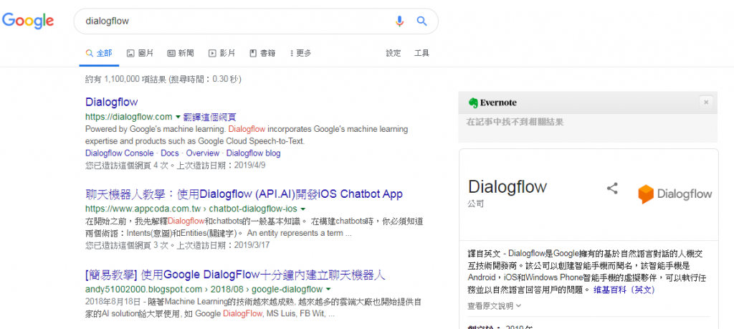Open Docs sitelink
This screenshot has height=329, width=734.
pyautogui.click(x=170, y=153)
